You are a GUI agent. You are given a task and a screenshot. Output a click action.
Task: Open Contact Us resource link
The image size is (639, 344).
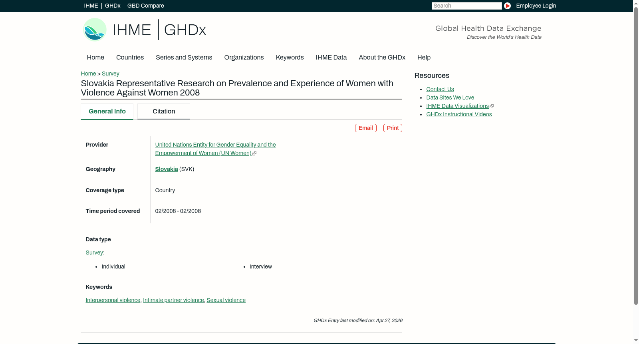pyautogui.click(x=440, y=89)
